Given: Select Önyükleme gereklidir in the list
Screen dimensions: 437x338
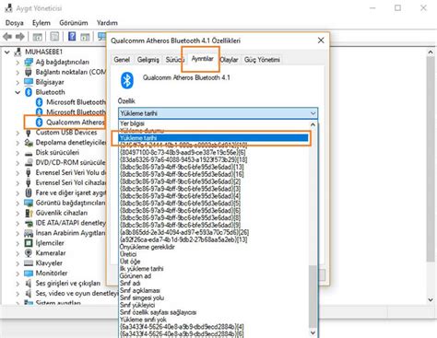Looking at the screenshot, I should tap(214, 247).
